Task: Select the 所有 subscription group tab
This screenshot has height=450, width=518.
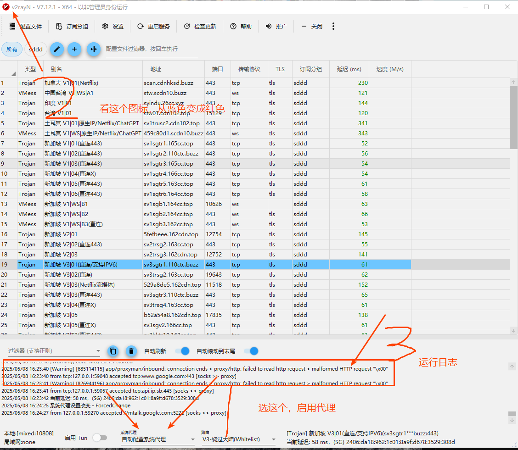Action: (12, 49)
